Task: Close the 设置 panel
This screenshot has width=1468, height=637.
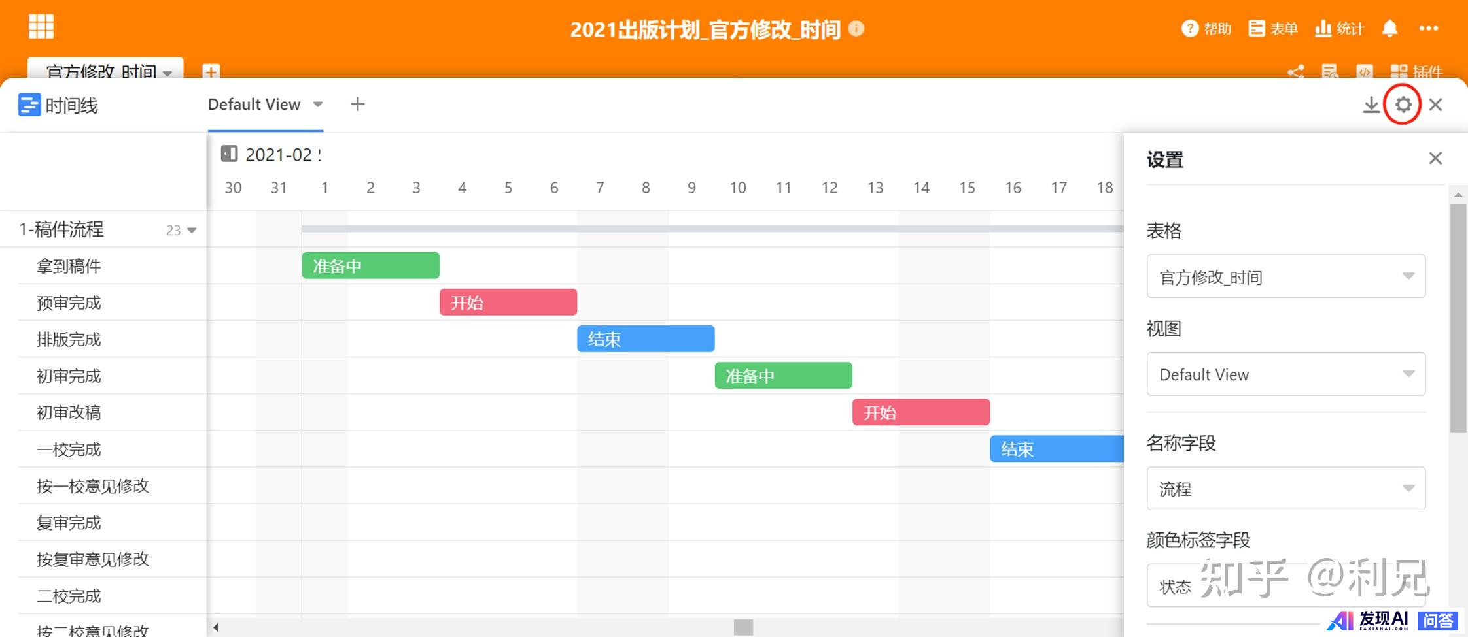Action: pyautogui.click(x=1435, y=158)
